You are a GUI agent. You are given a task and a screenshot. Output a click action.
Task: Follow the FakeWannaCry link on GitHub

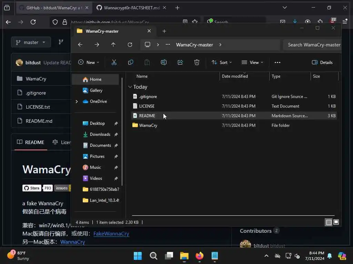[111, 234]
